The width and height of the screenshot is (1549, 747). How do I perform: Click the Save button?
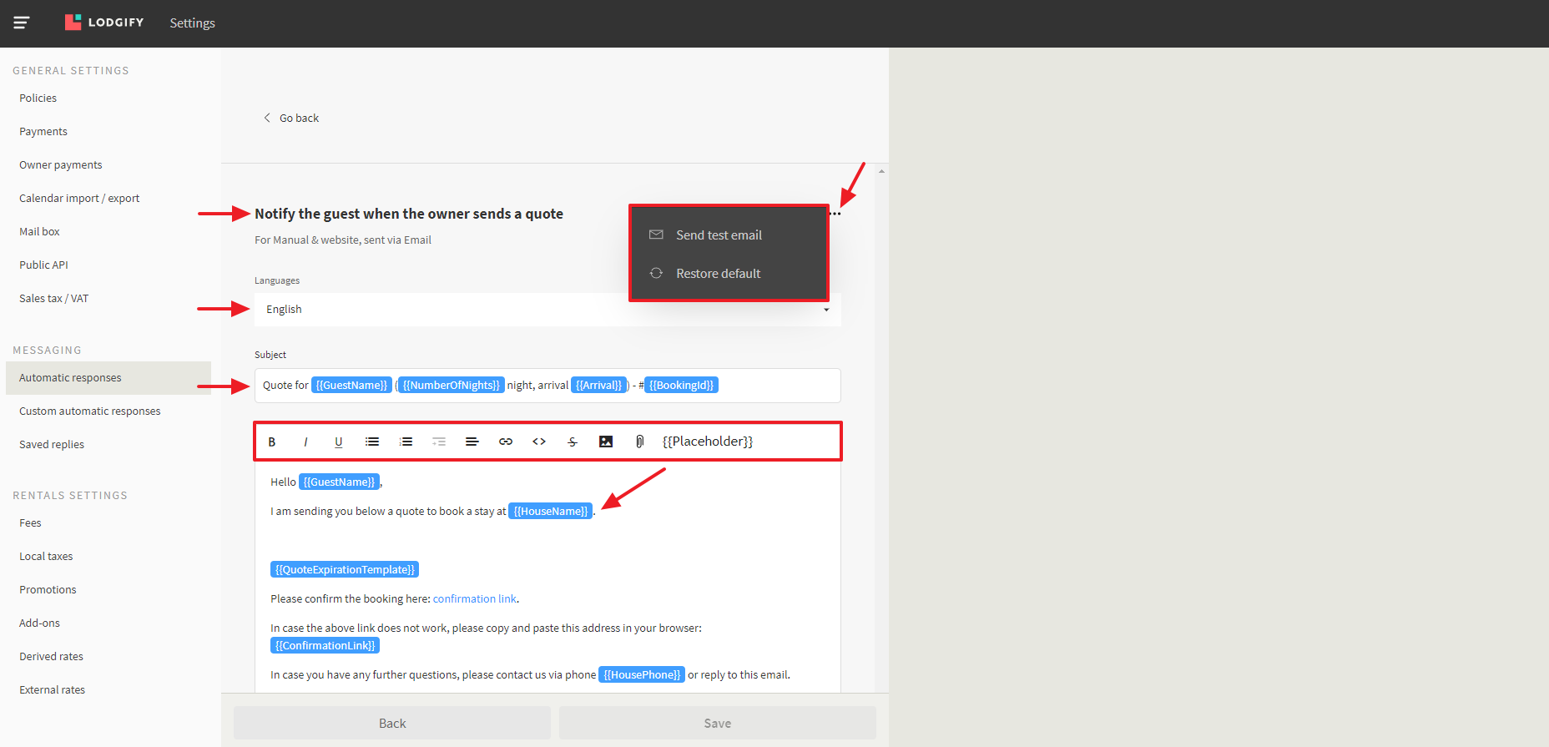(718, 723)
